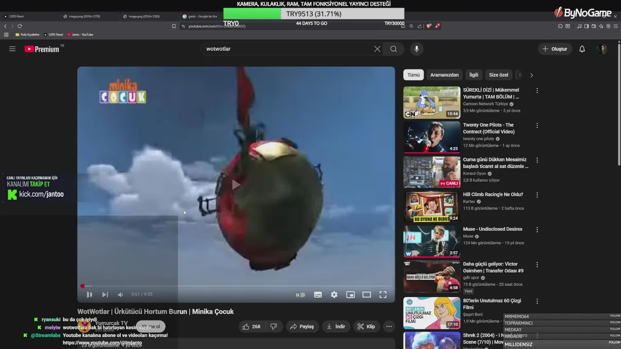Mute the video volume speaker
This screenshot has height=349, width=621.
(120, 295)
